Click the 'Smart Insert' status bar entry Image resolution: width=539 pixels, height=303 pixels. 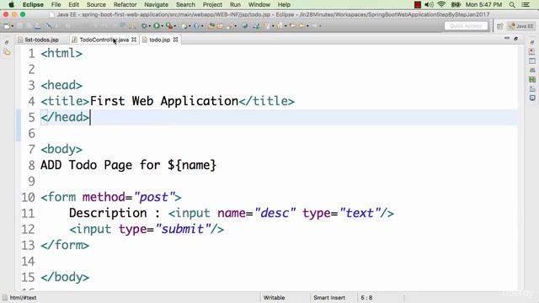(x=329, y=297)
